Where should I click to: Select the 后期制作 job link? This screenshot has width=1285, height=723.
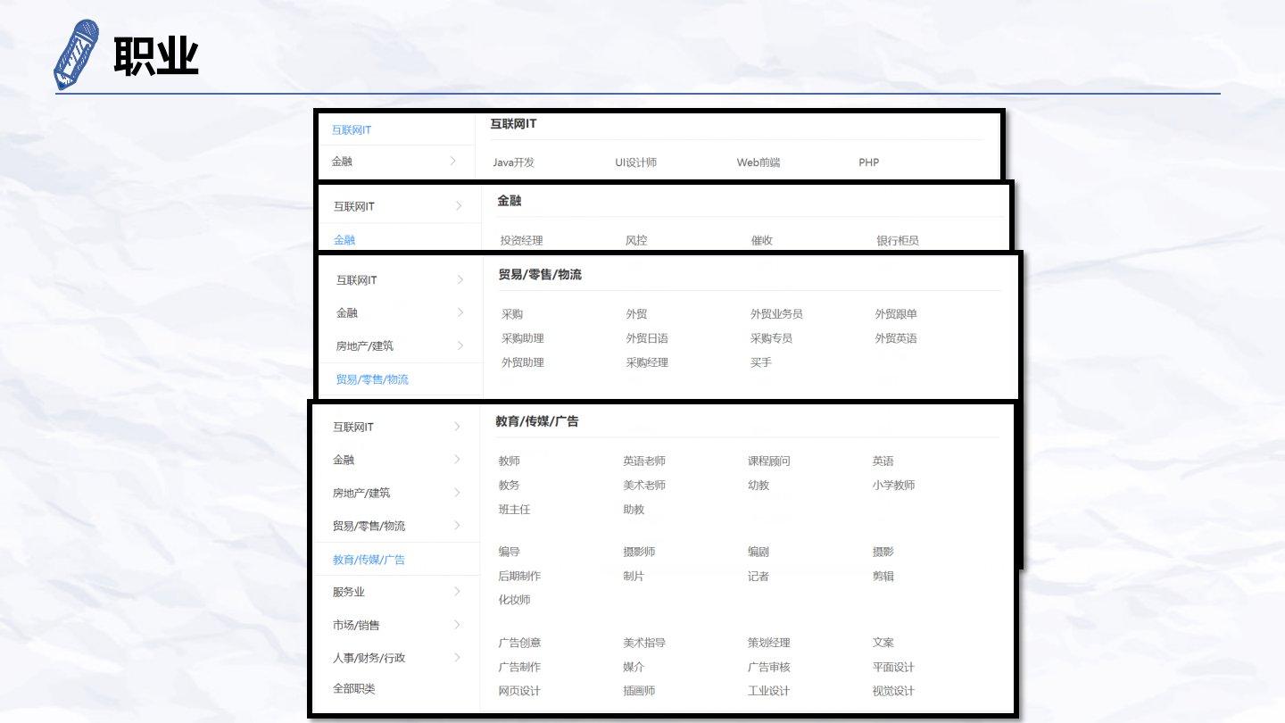point(519,577)
